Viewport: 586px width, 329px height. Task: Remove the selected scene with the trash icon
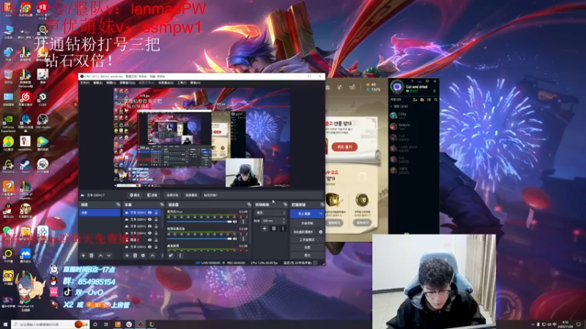92,255
